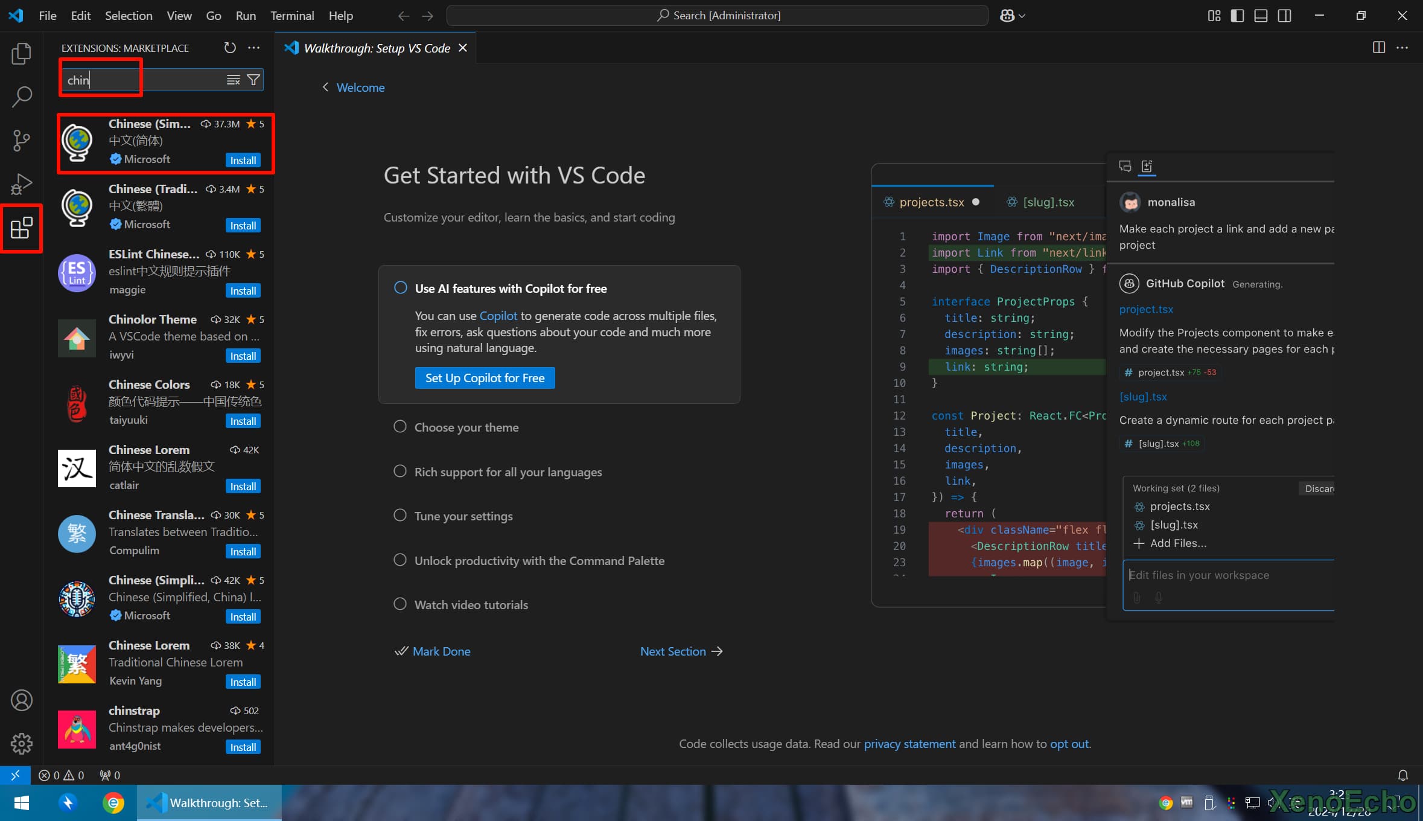1423x821 pixels.
Task: Open the Source Control view
Action: pos(21,140)
